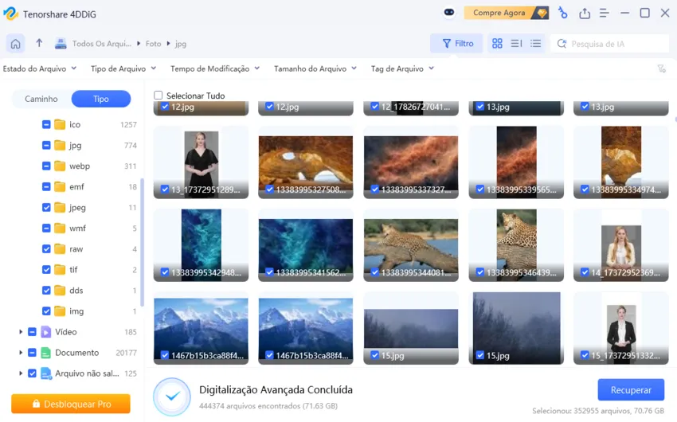677x422 pixels.
Task: Click the Recuperar button
Action: (x=631, y=390)
